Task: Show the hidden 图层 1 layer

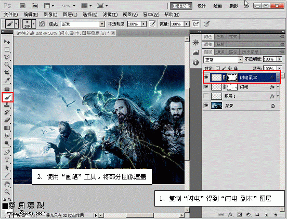Action: point(206,96)
